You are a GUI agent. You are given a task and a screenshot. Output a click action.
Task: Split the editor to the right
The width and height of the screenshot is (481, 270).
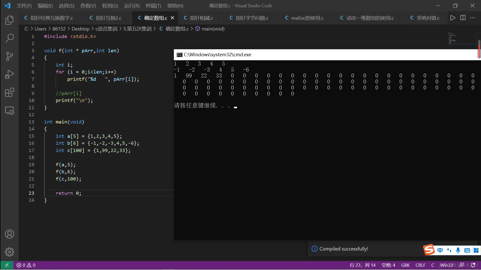pyautogui.click(x=463, y=18)
